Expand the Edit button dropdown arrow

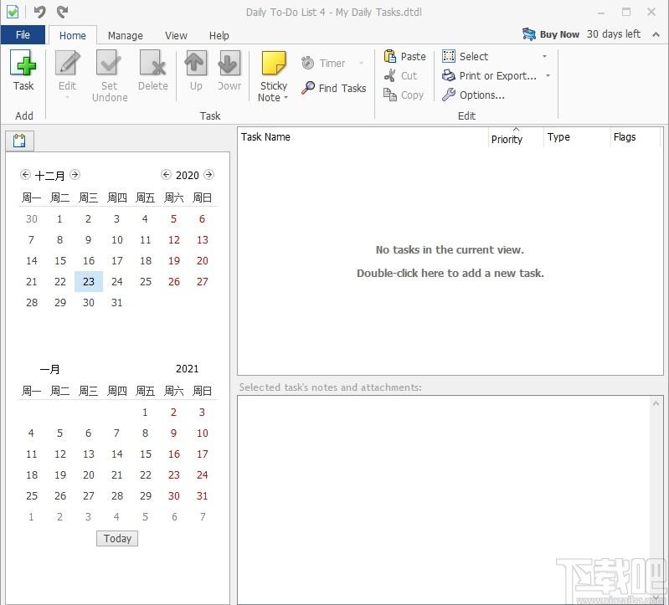[x=67, y=98]
